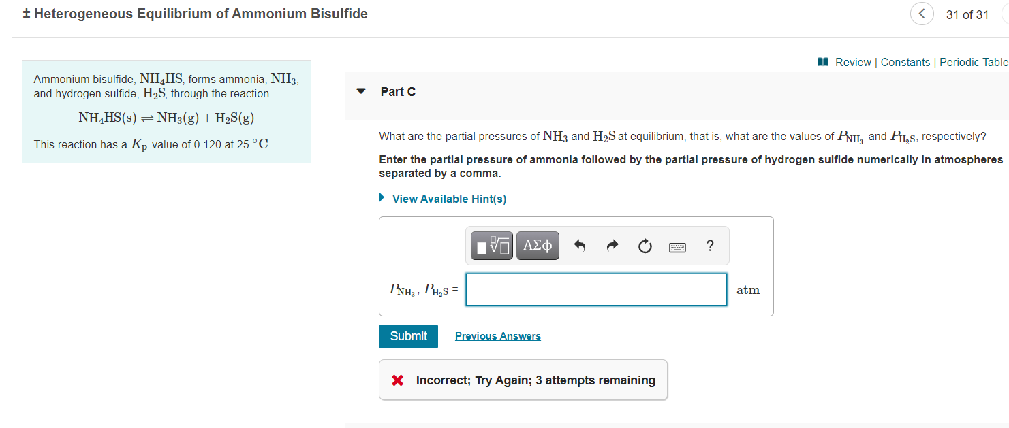Undo the last equation edit
Image resolution: width=1009 pixels, height=428 pixels.
[x=579, y=246]
